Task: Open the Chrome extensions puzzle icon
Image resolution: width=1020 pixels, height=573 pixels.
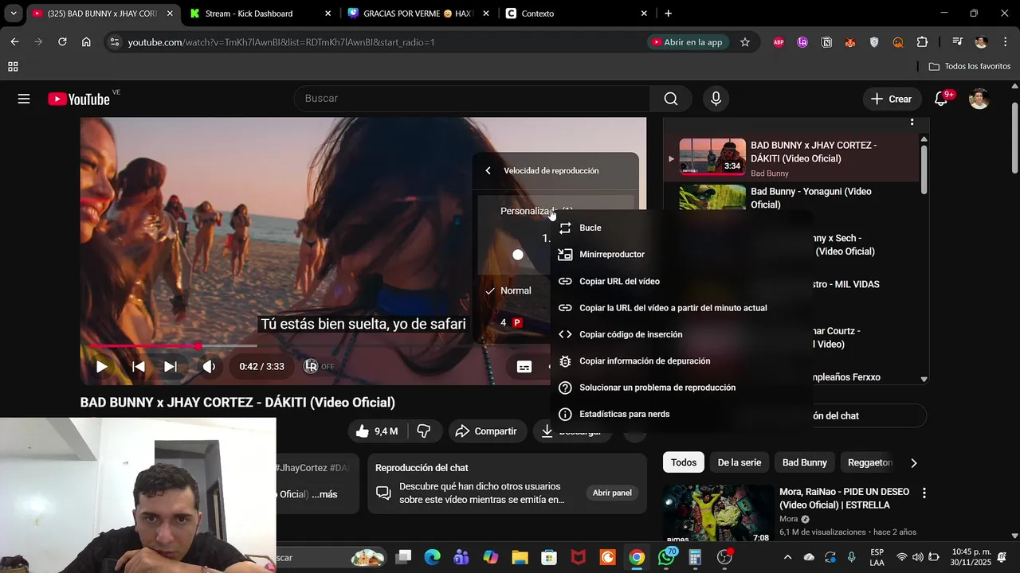Action: click(922, 42)
